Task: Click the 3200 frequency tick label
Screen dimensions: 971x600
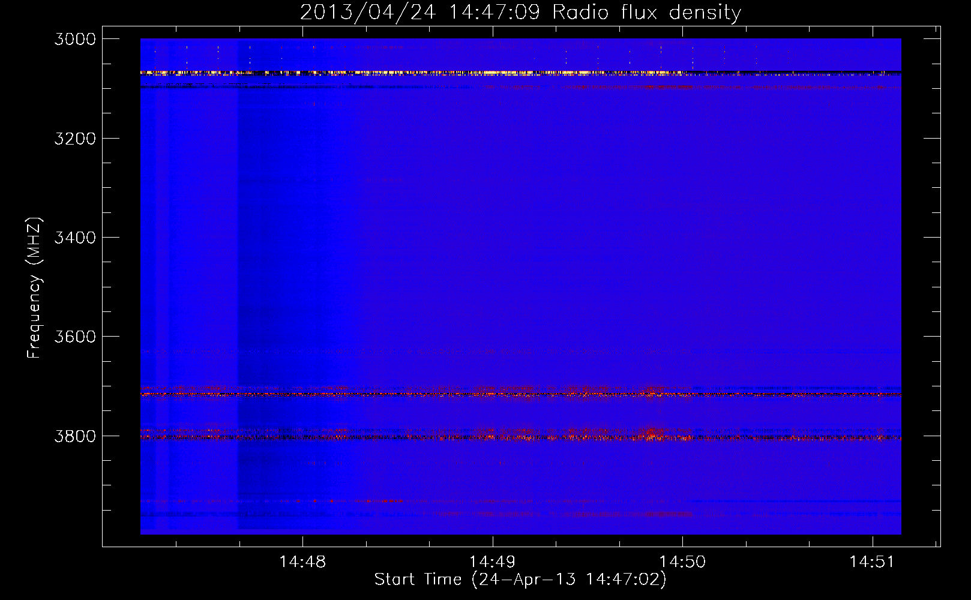Action: [x=75, y=139]
